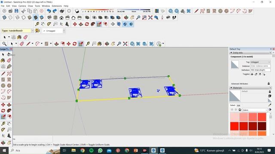The width and height of the screenshot is (275, 154).
Task: Pick the Tape Measure tool in left toolbar
Action: [3, 124]
